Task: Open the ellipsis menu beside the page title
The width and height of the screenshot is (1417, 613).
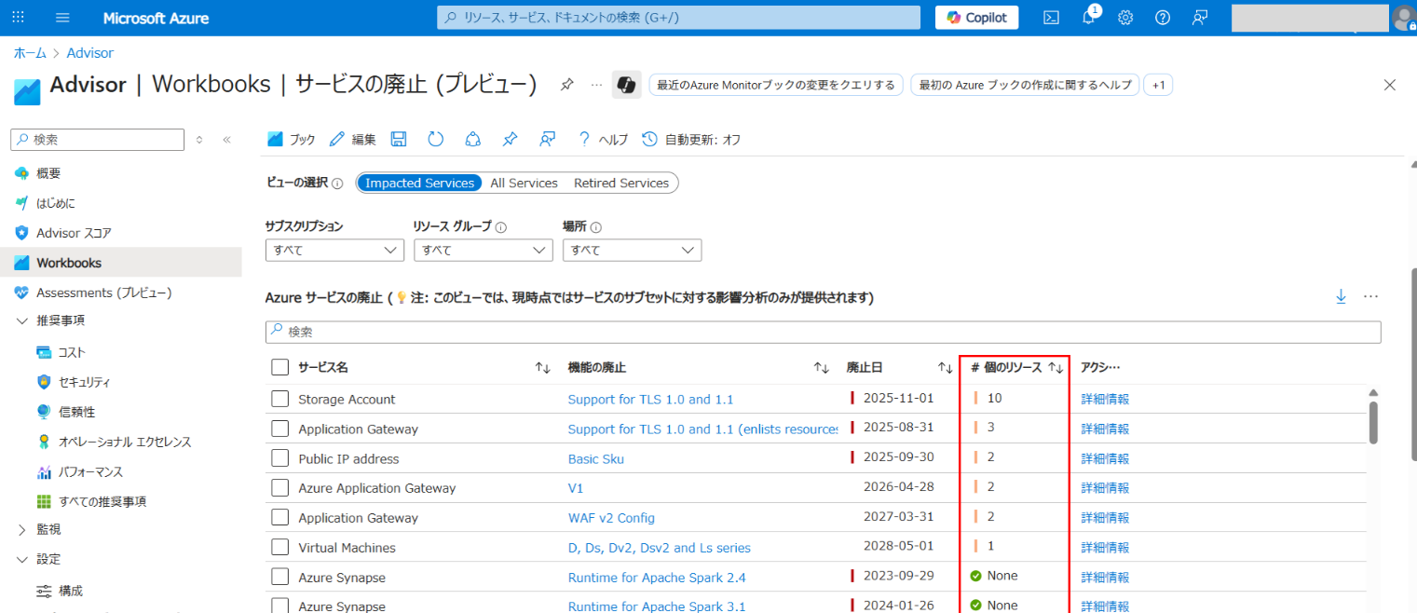Action: click(596, 85)
